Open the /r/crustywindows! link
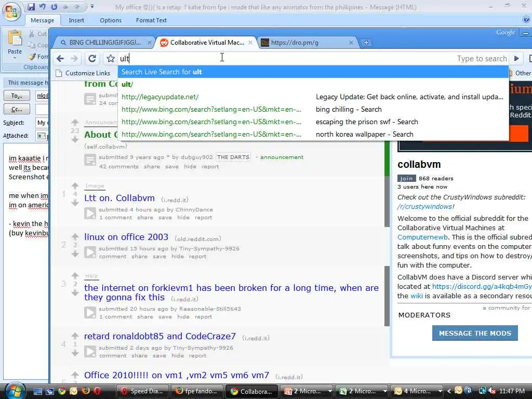Viewport: 532px width, 399px height. (x=426, y=206)
